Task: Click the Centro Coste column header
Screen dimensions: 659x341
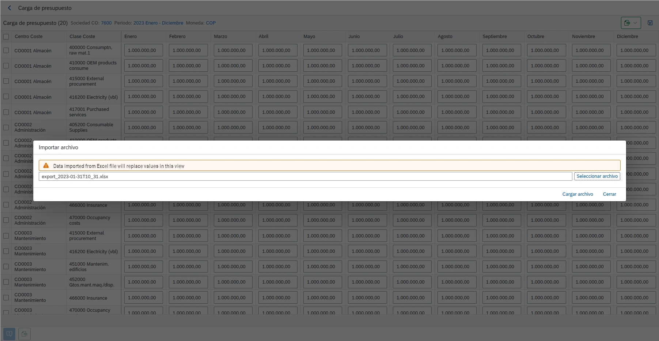Action: coord(29,37)
